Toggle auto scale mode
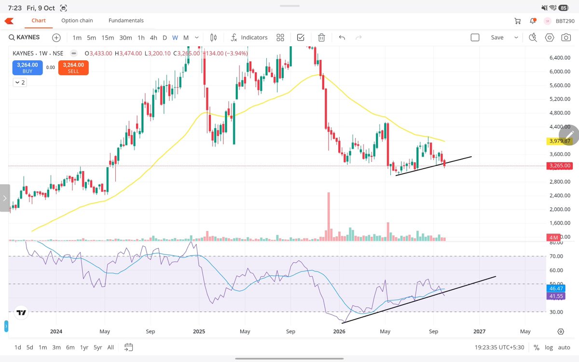 pyautogui.click(x=564, y=347)
